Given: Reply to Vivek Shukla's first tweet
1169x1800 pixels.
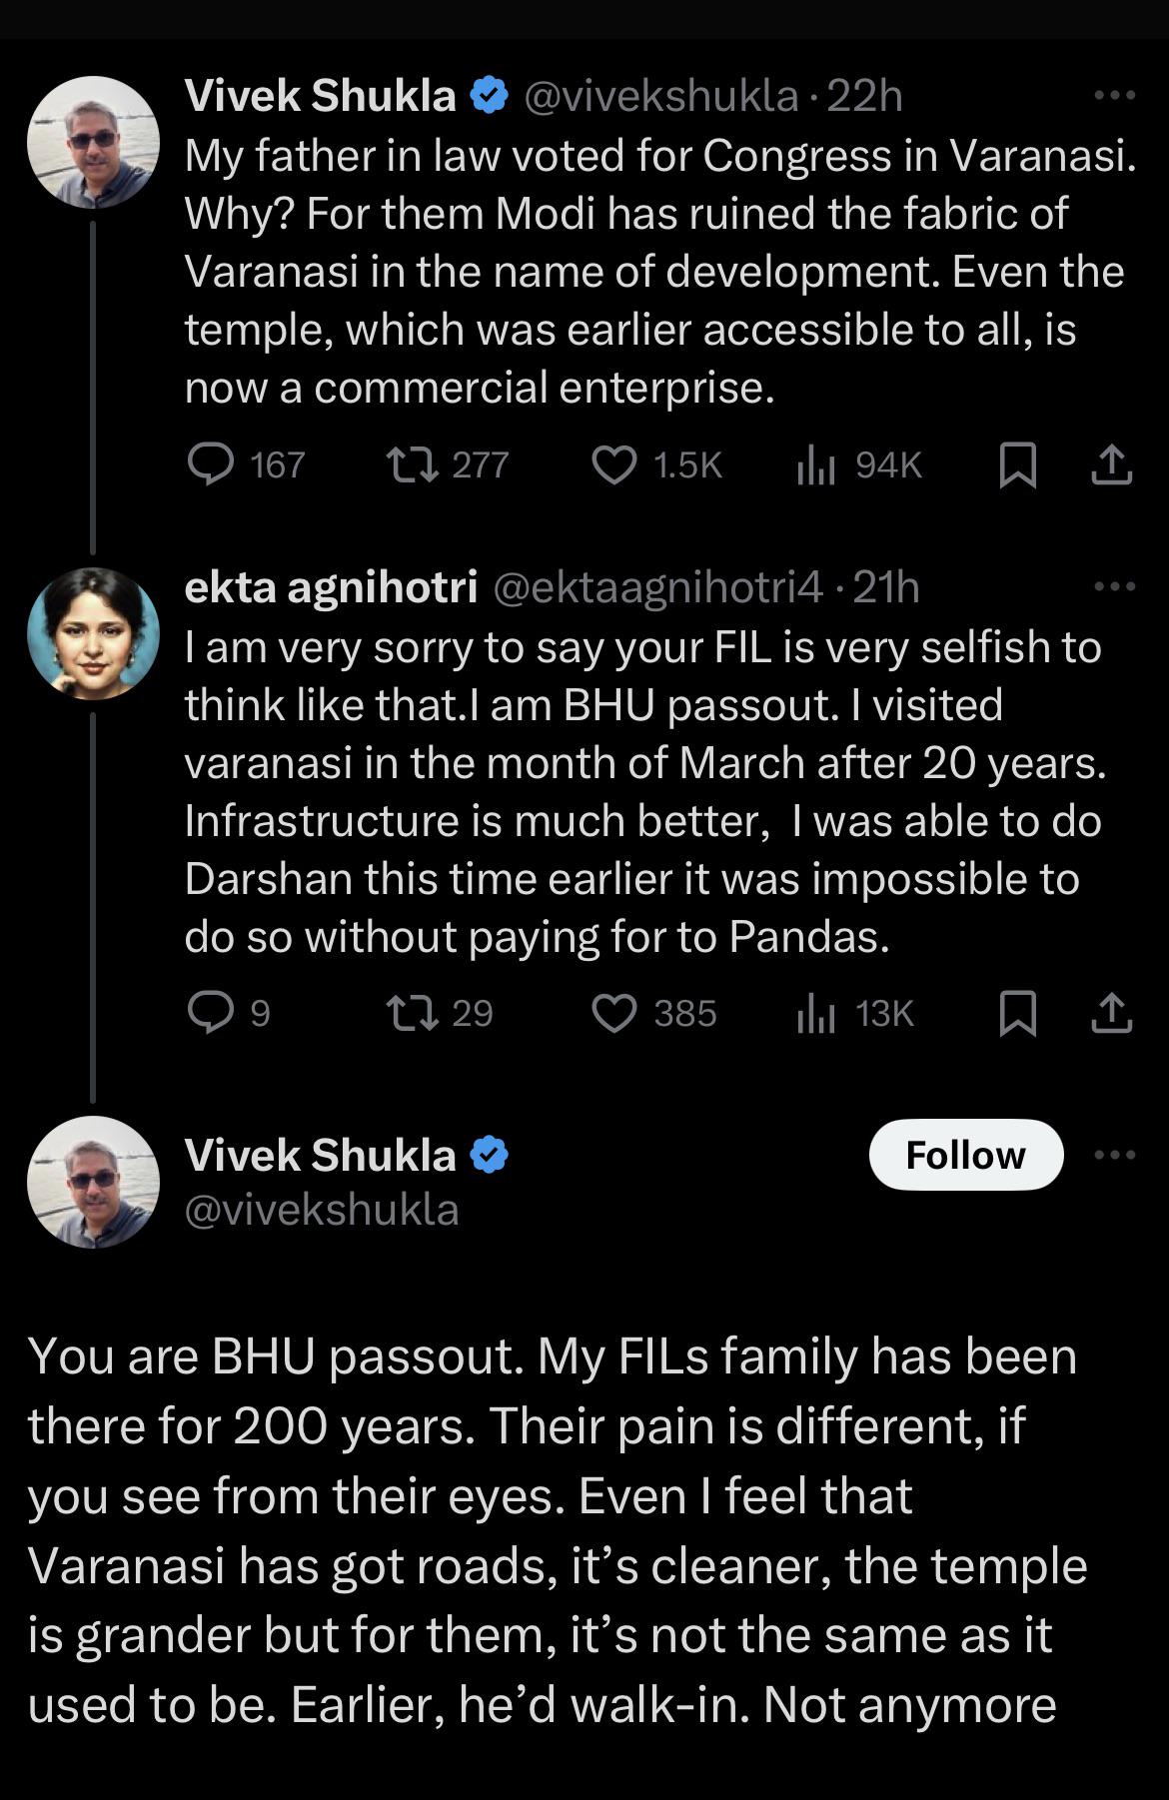Looking at the screenshot, I should click(x=211, y=464).
